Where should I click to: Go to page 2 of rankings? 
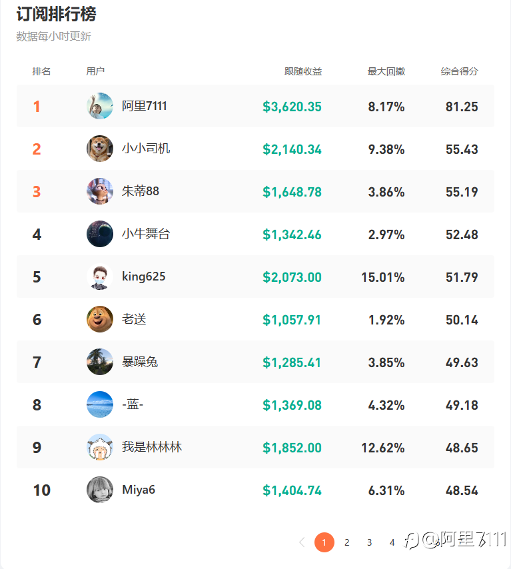(346, 542)
